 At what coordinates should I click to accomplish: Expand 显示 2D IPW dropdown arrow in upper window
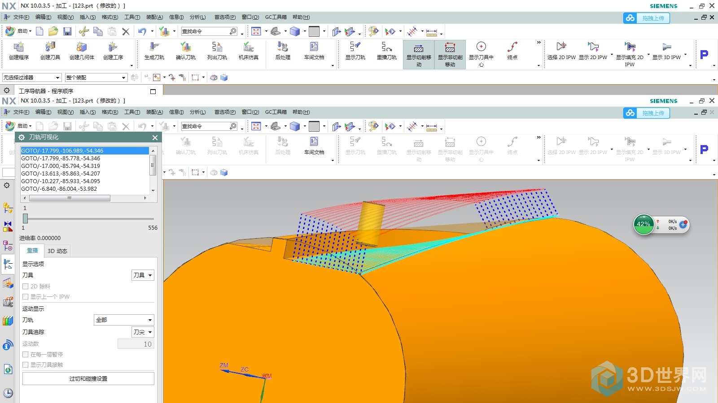click(x=612, y=55)
